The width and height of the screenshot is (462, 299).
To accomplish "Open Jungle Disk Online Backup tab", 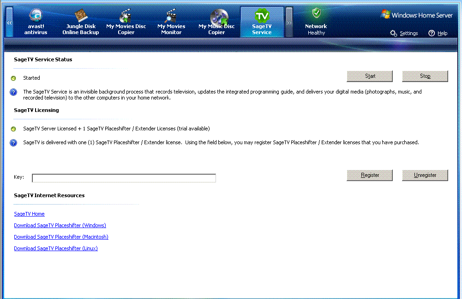I will 81,22.
